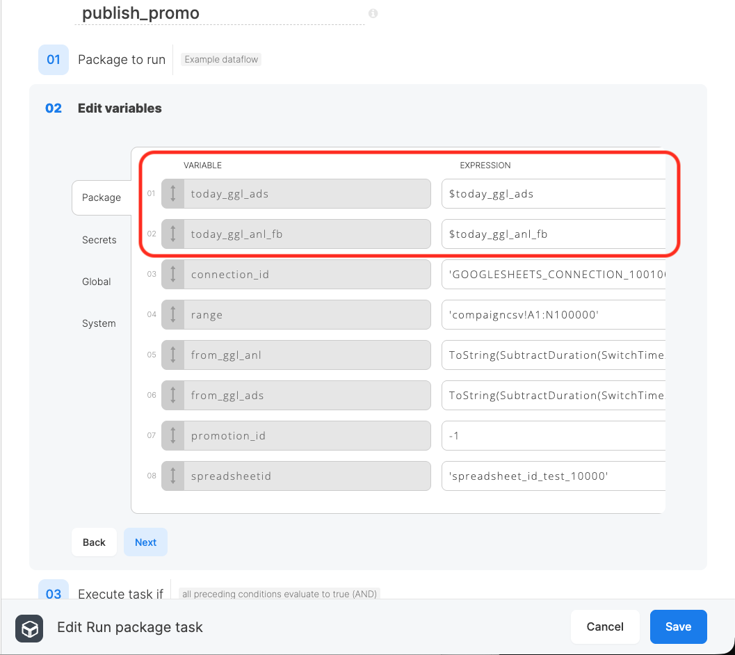
Task: Click the reorder handle for promotion_id
Action: (173, 435)
